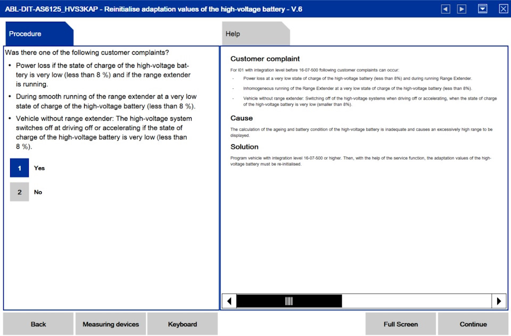Click the 'Solution' heading in help panel

(x=244, y=146)
